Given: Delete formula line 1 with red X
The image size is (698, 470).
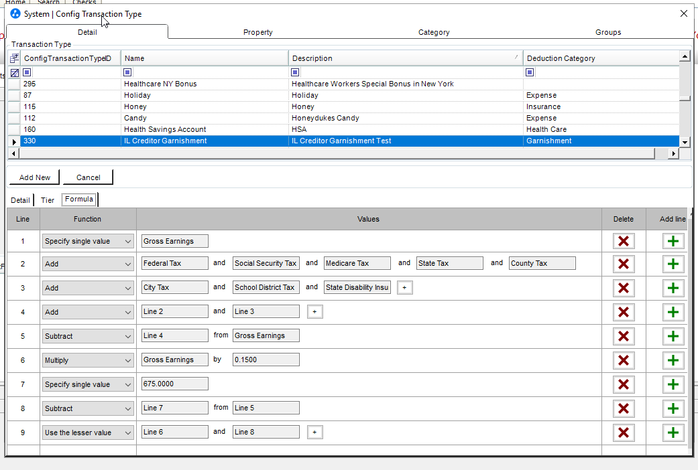Looking at the screenshot, I should [624, 241].
